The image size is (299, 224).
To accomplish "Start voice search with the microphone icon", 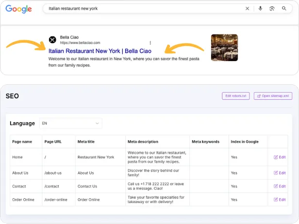I will pyautogui.click(x=260, y=8).
